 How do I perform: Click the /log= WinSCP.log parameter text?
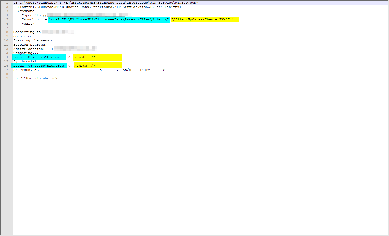100,7
